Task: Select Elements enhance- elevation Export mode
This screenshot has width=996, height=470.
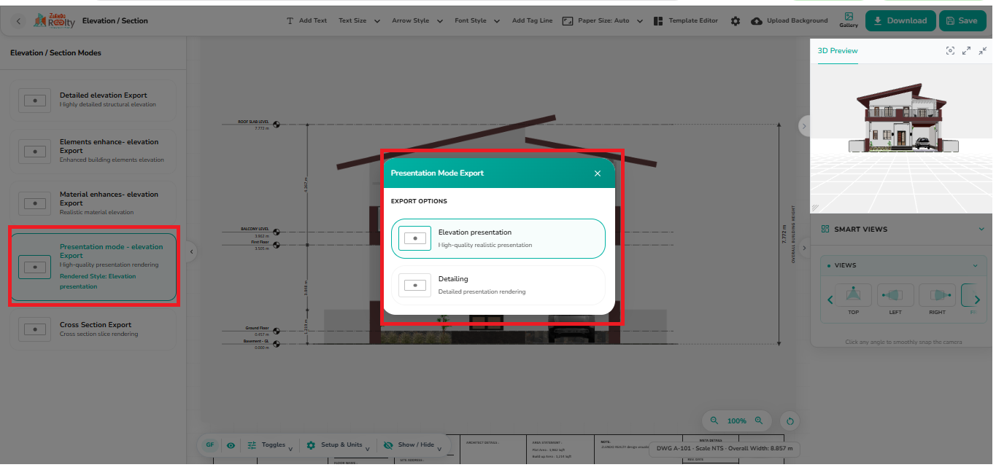Action: point(93,151)
